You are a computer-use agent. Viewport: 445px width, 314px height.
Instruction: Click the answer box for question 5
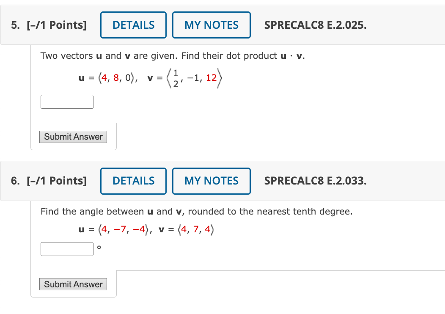(67, 102)
